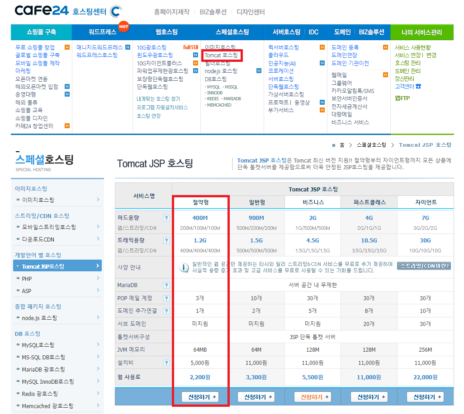
Task: Expand arrow for MariaDB 광호스팅 sidebar item
Action: pos(98,369)
